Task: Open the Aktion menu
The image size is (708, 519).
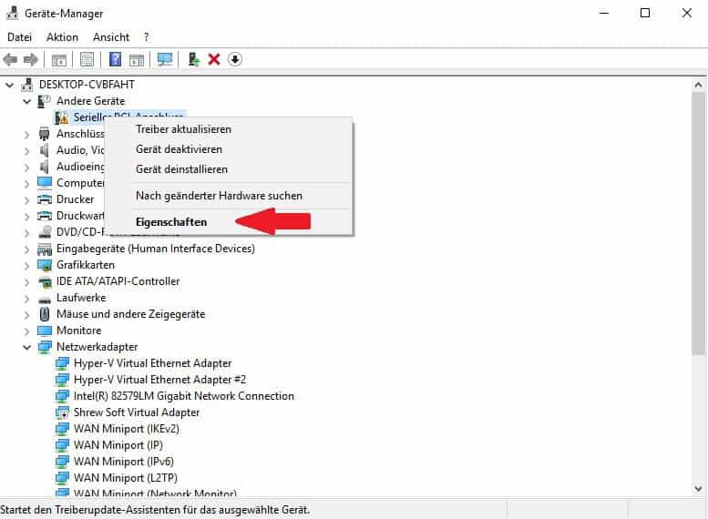Action: [62, 37]
